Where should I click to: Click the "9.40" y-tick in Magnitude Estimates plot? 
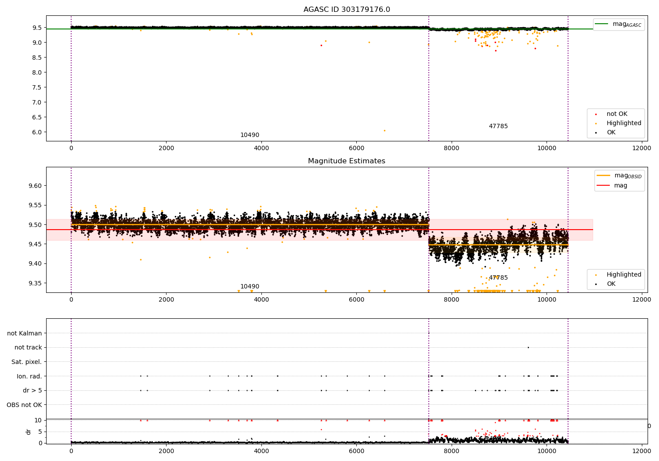[x=35, y=264]
